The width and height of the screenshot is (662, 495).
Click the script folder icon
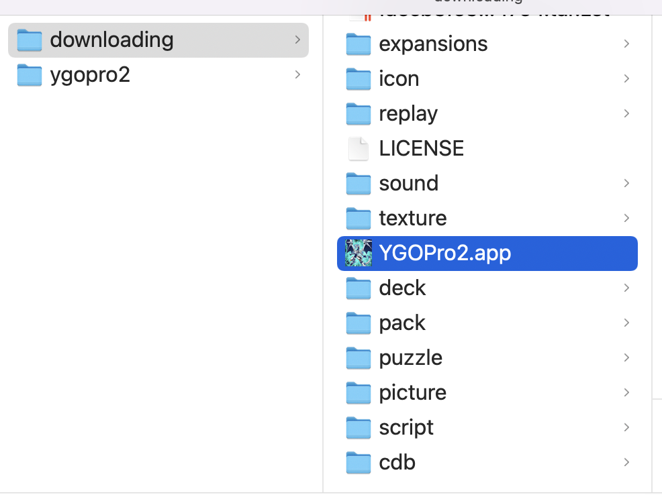[359, 427]
